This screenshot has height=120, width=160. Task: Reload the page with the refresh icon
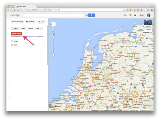(14, 10)
